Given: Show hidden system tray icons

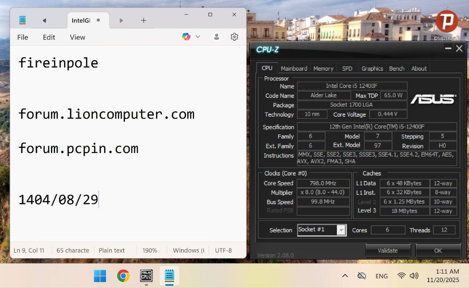Looking at the screenshot, I should click(x=345, y=276).
